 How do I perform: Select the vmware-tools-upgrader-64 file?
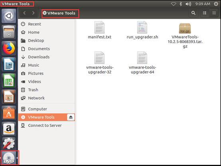tap(142, 63)
